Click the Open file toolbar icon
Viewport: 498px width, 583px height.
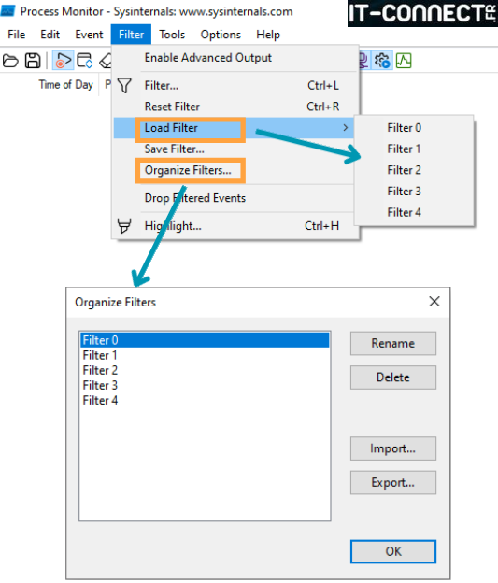pos(10,60)
